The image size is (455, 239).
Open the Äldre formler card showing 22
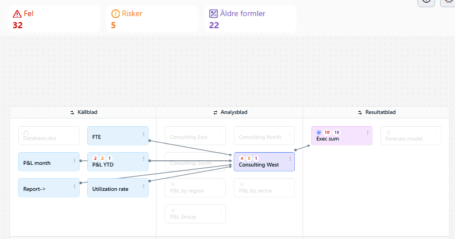(250, 19)
